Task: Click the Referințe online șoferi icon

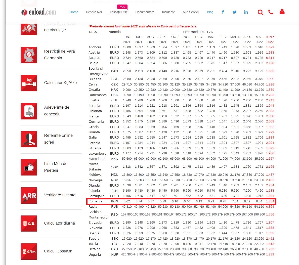Action: pyautogui.click(x=29, y=139)
